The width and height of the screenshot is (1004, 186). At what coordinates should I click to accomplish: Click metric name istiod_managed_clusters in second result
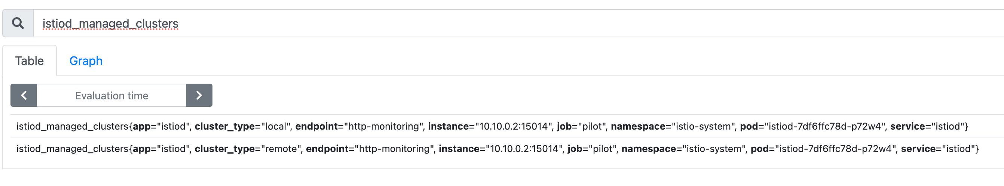72,149
